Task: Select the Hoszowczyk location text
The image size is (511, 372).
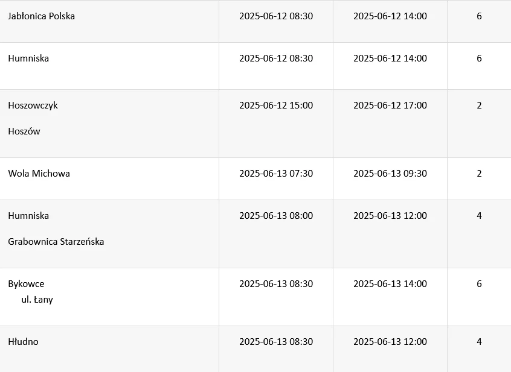Action: pos(33,106)
